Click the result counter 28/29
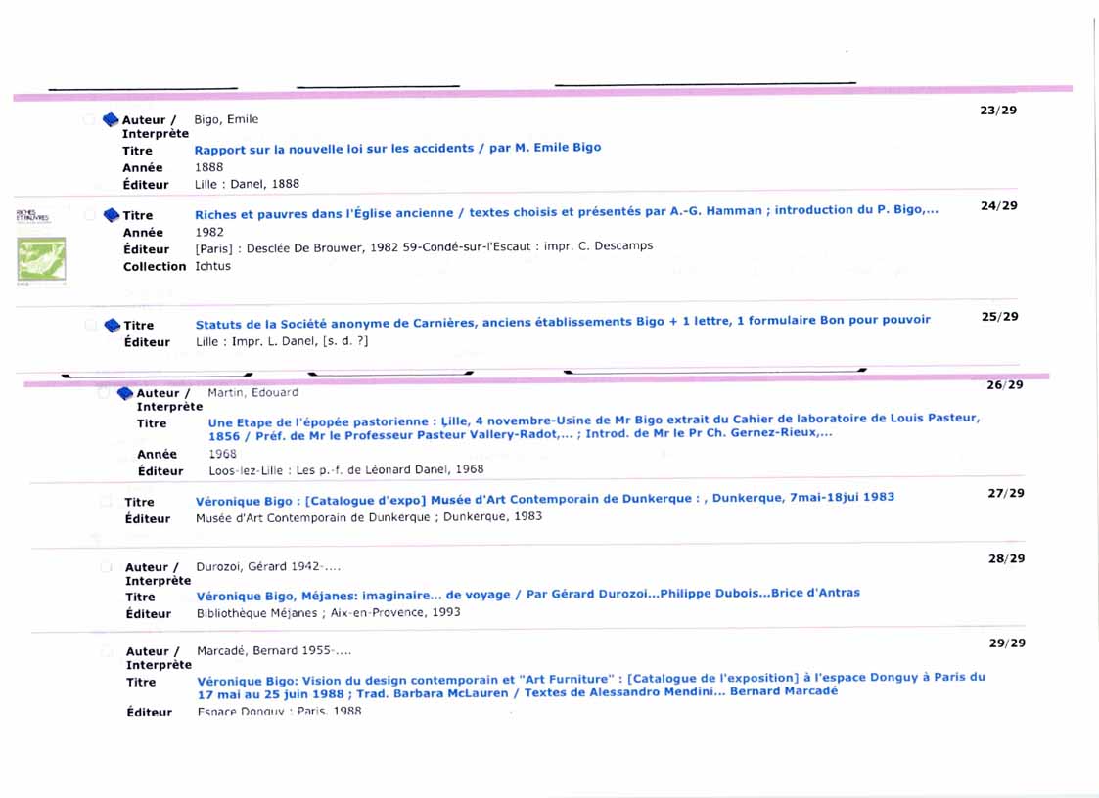 (1006, 558)
